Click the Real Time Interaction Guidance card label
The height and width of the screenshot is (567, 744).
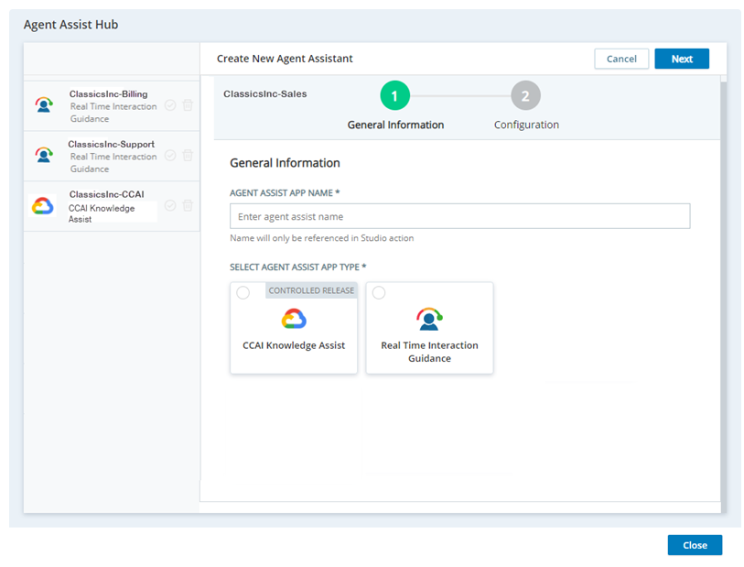pyautogui.click(x=429, y=352)
